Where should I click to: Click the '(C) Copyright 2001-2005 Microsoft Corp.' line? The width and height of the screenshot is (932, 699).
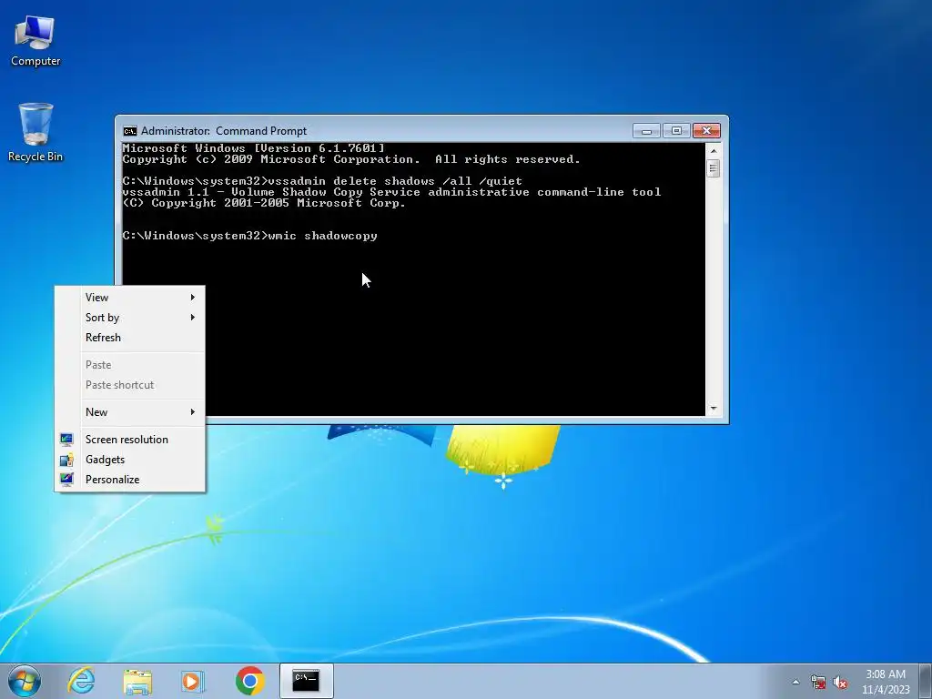264,203
